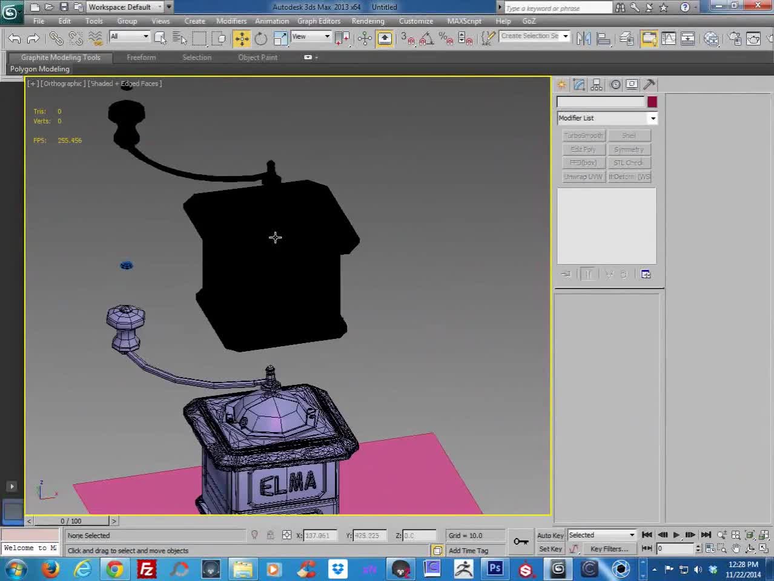
Task: Click the Undo arrow in main toolbar
Action: (15, 39)
